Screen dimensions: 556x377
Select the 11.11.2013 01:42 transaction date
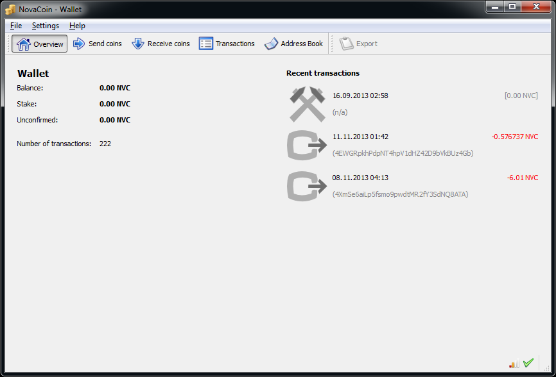(x=360, y=137)
